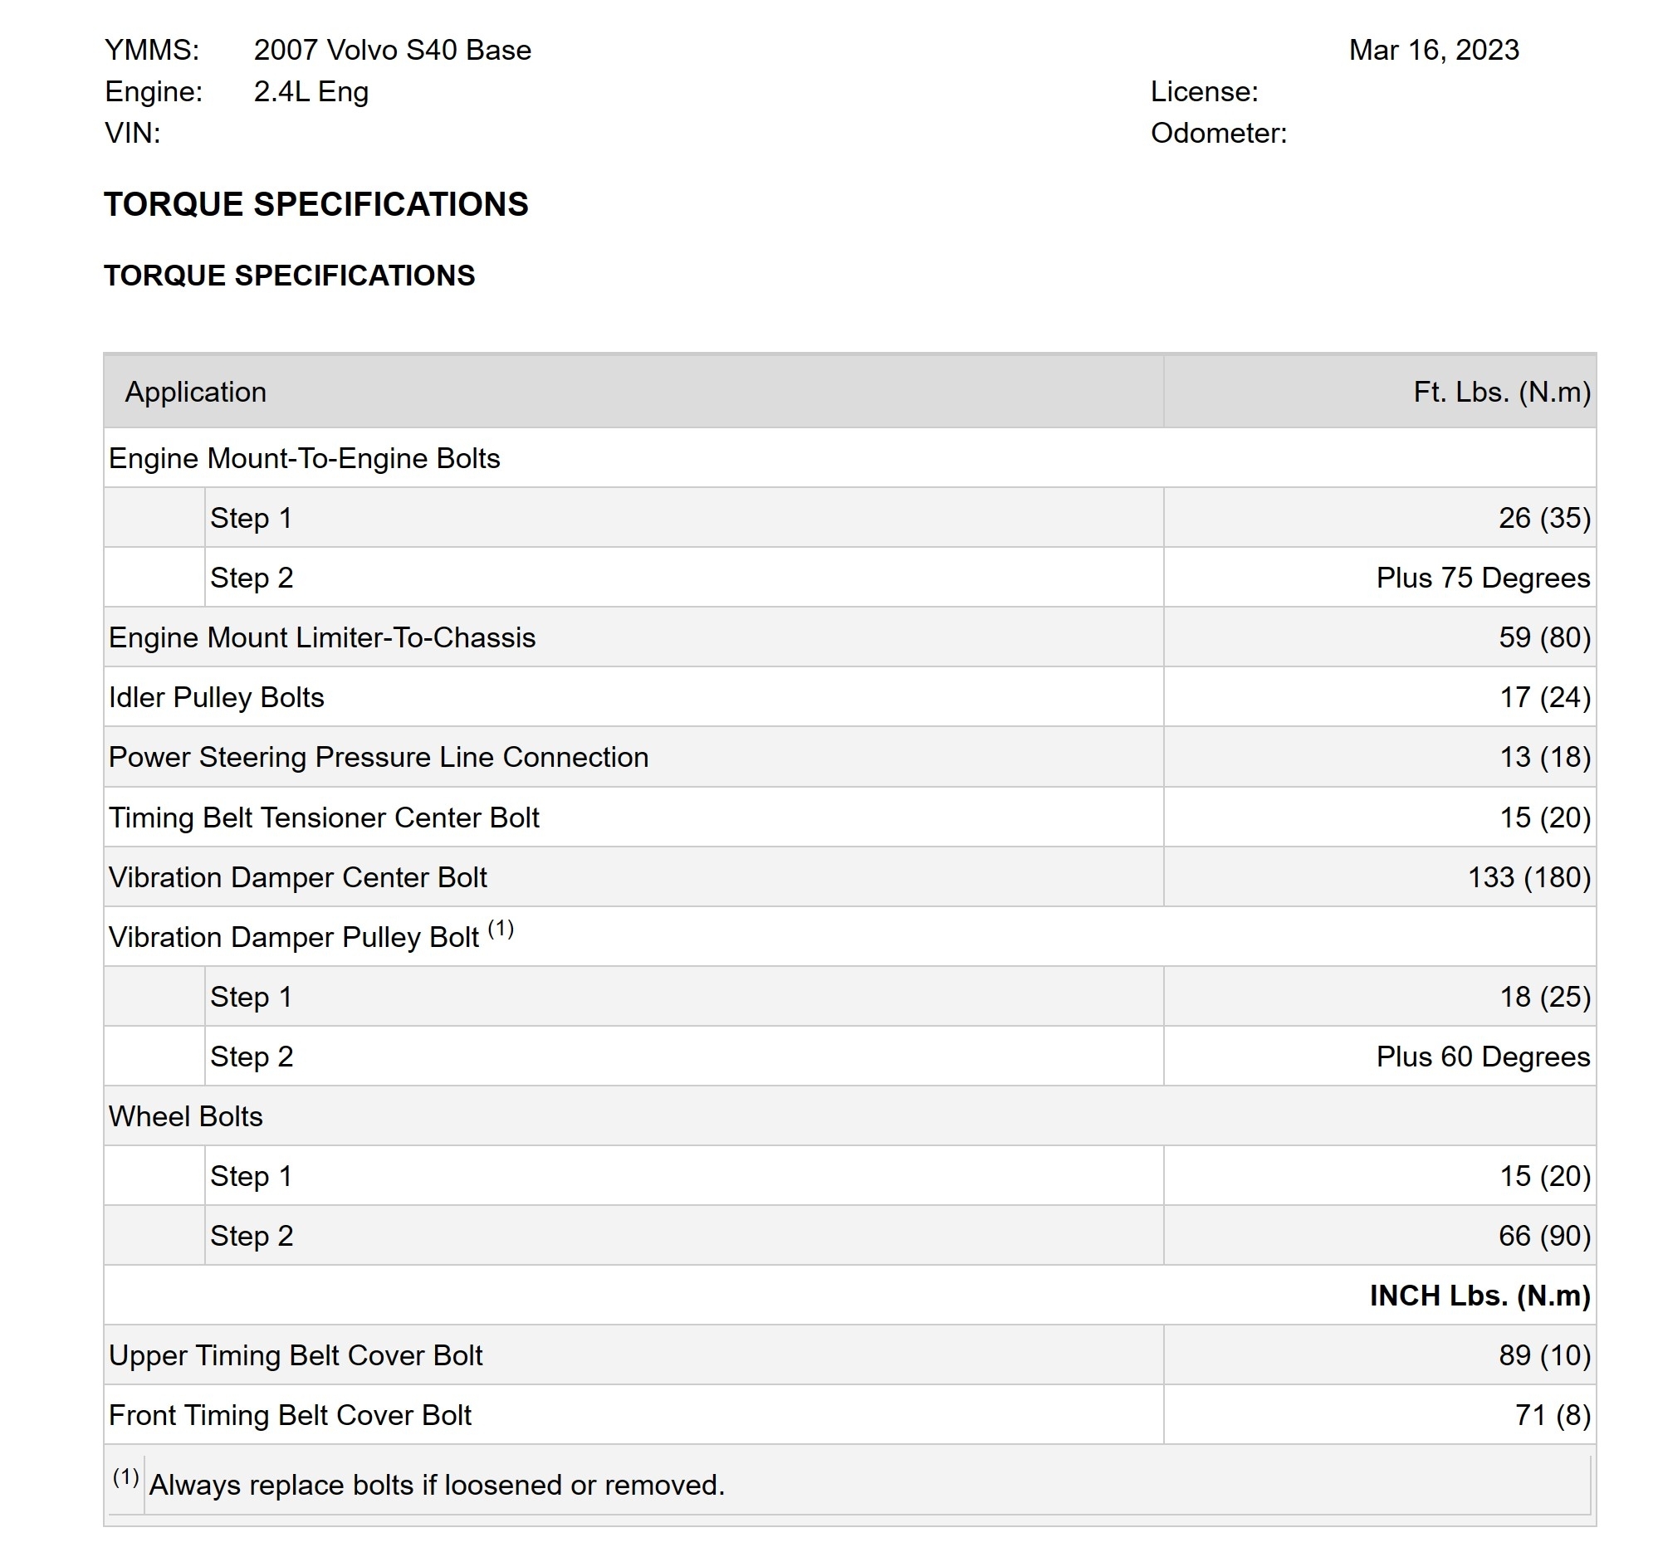The height and width of the screenshot is (1552, 1658).
Task: Click the 133 (180) torque value
Action: (x=1528, y=878)
